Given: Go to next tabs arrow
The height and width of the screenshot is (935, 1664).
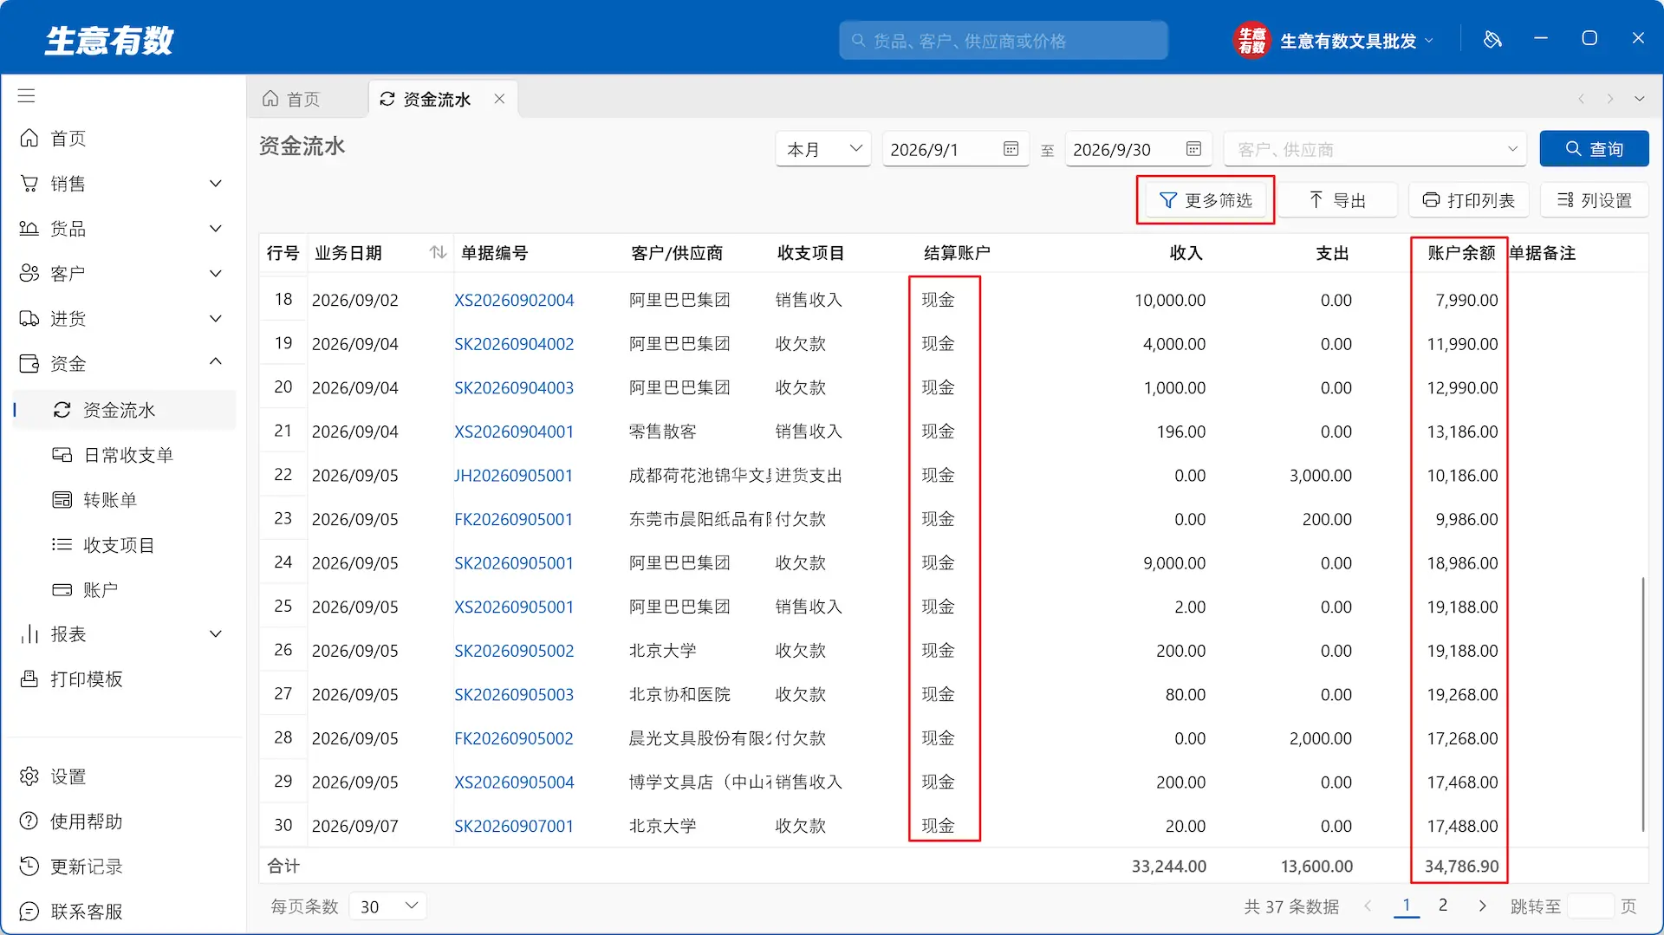Looking at the screenshot, I should [x=1610, y=99].
